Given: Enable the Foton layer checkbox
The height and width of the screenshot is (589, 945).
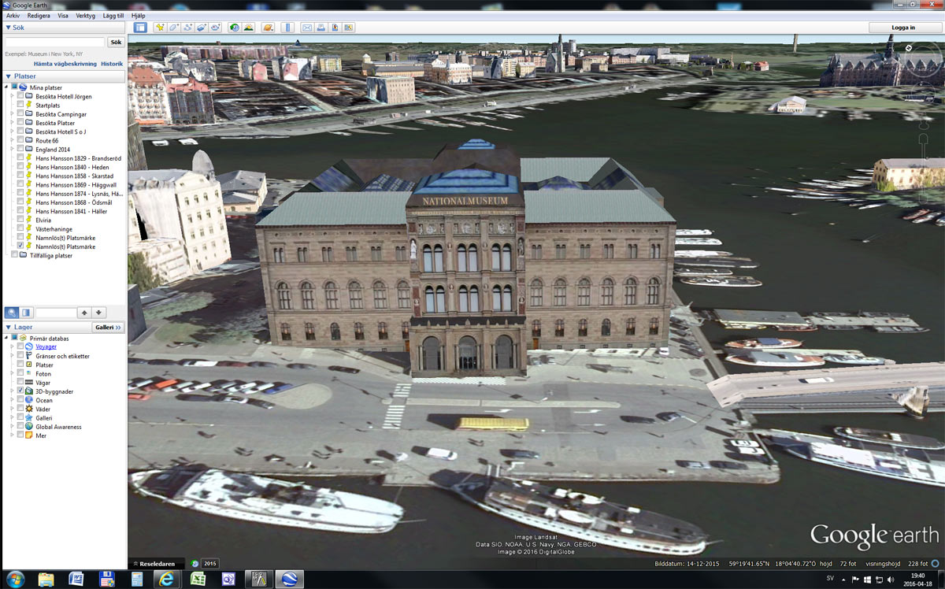Looking at the screenshot, I should 20,373.
